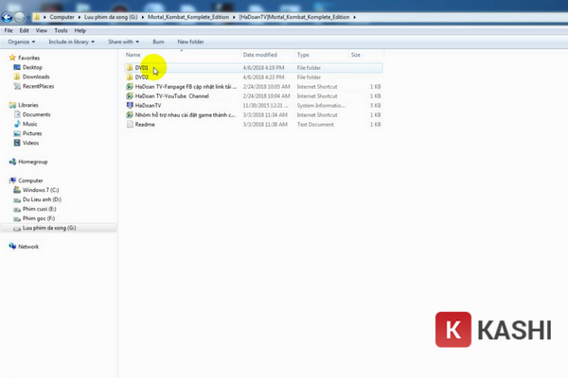568x378 pixels.
Task: Expand arrow after Mortal_Kombat_Komplete_Edition breadcrumb
Action: (x=234, y=17)
